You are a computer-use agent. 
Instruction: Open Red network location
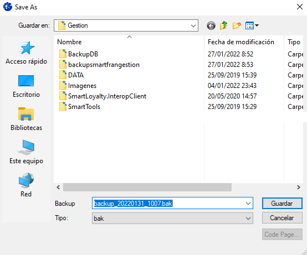tap(26, 185)
